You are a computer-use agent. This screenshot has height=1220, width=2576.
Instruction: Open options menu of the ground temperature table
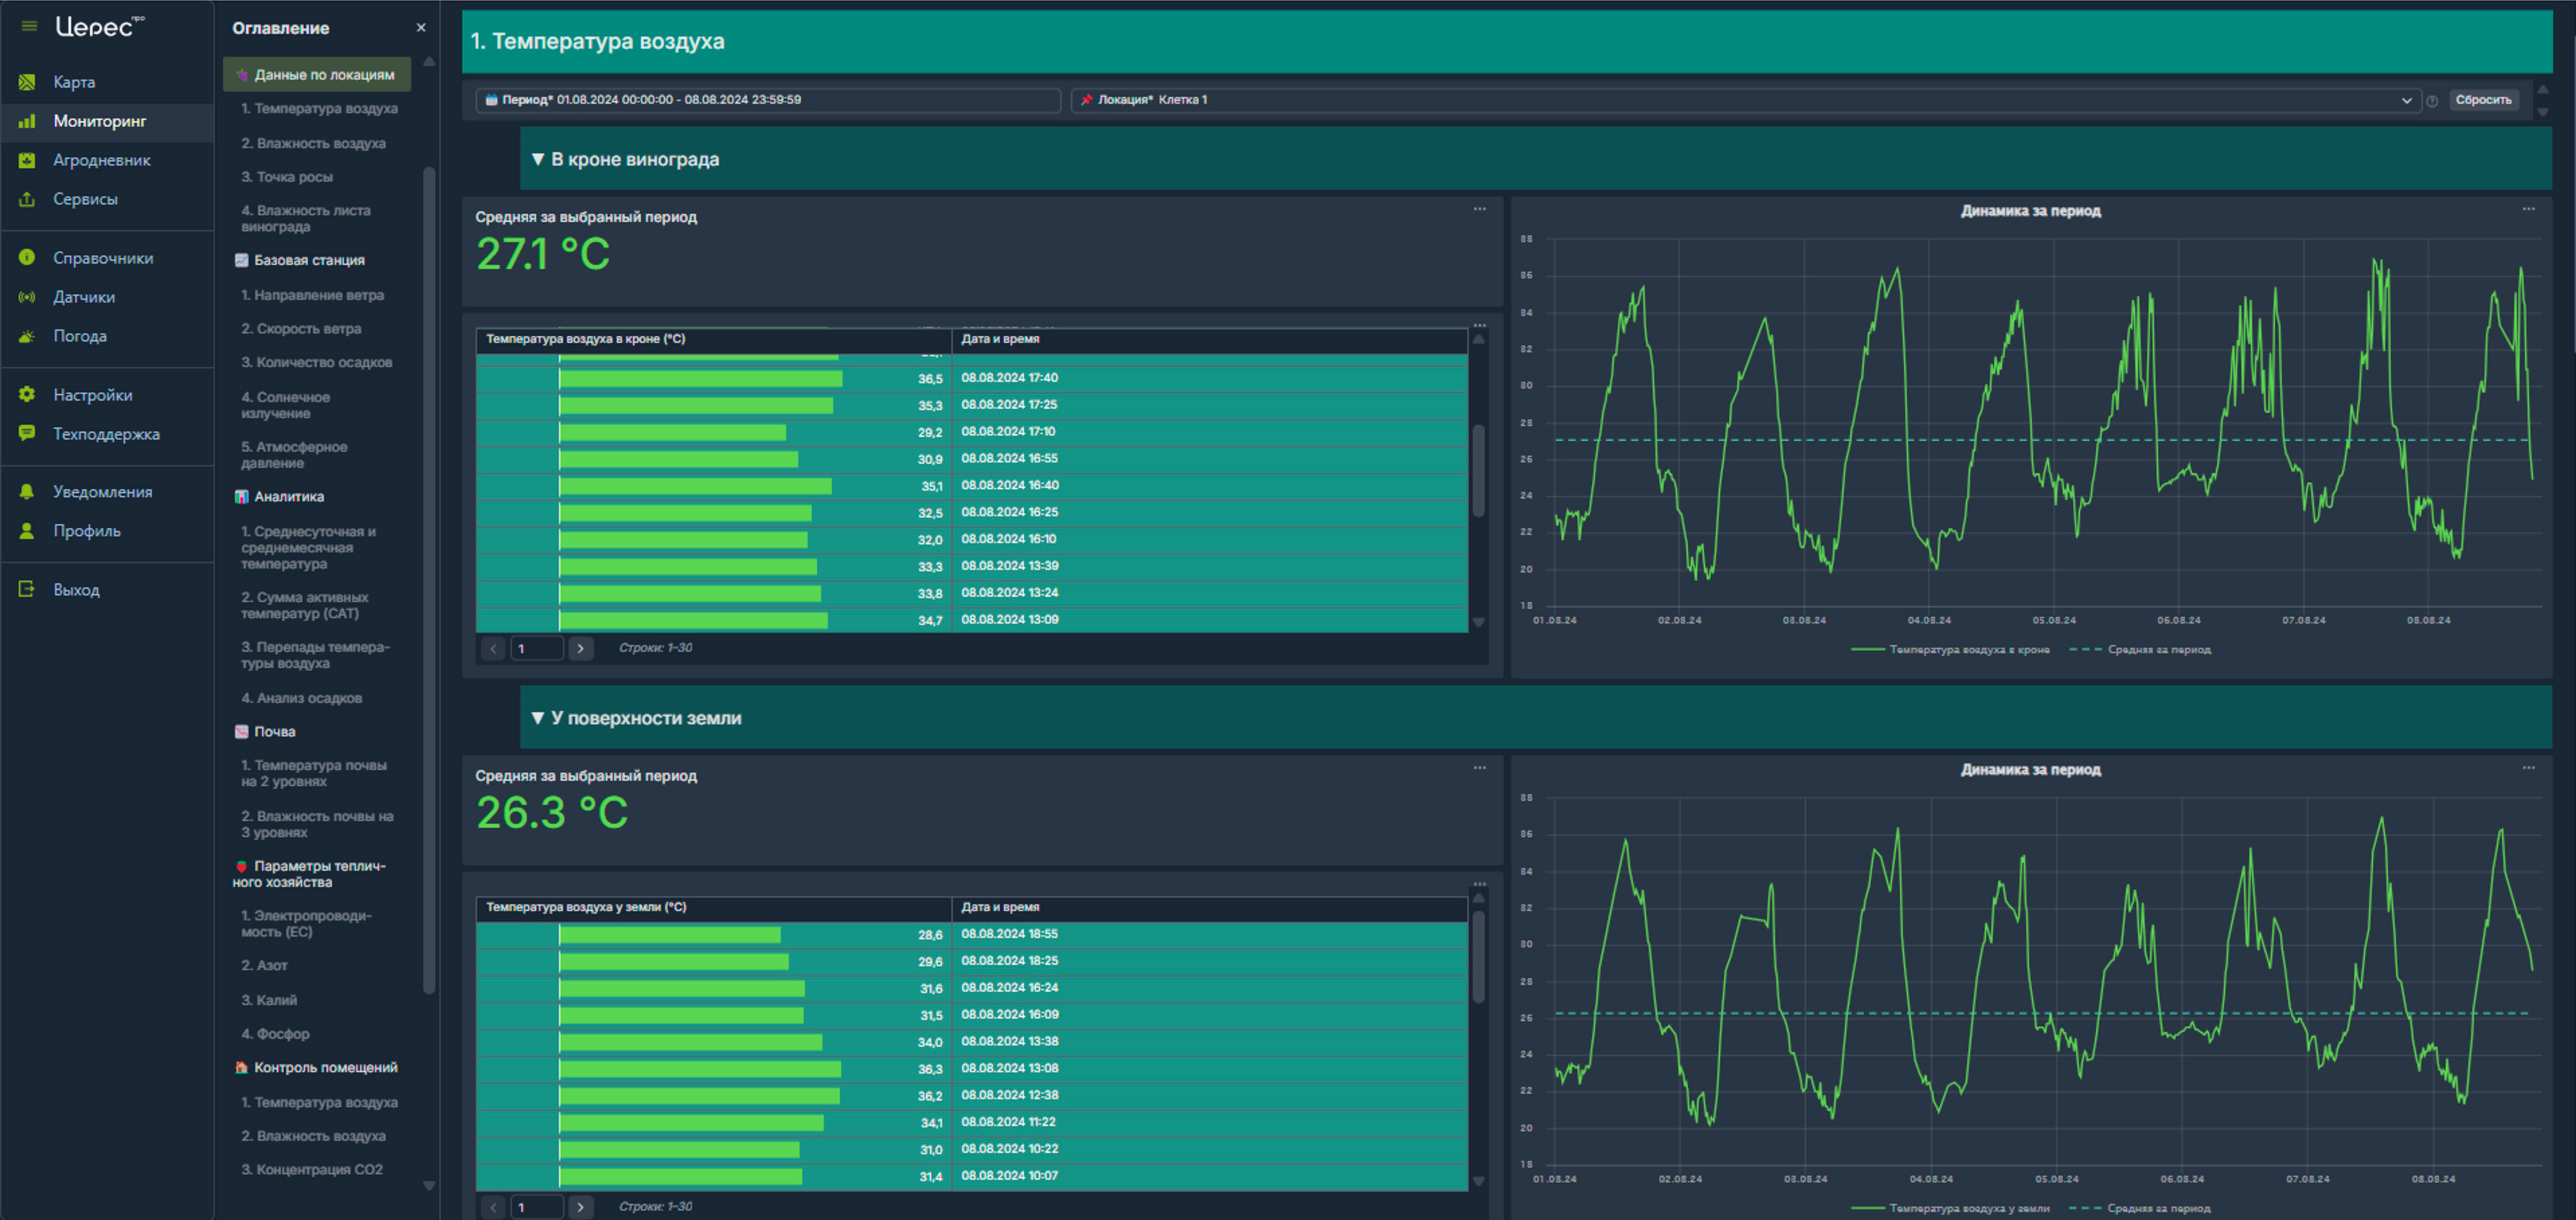pyautogui.click(x=1479, y=885)
